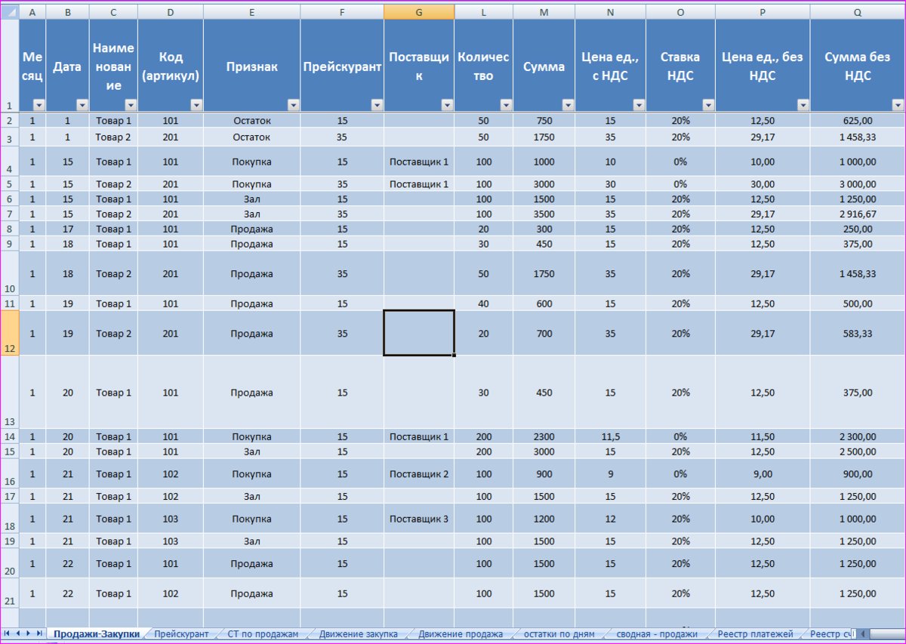
Task: Select Зал cell in row 7
Action: click(x=251, y=214)
